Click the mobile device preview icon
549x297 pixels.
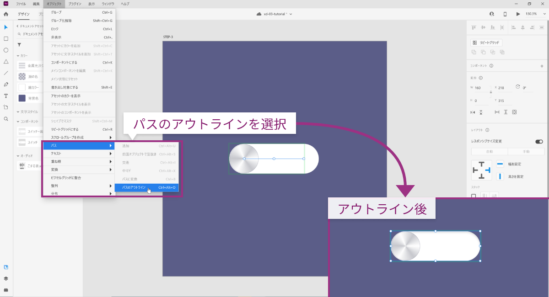(505, 14)
